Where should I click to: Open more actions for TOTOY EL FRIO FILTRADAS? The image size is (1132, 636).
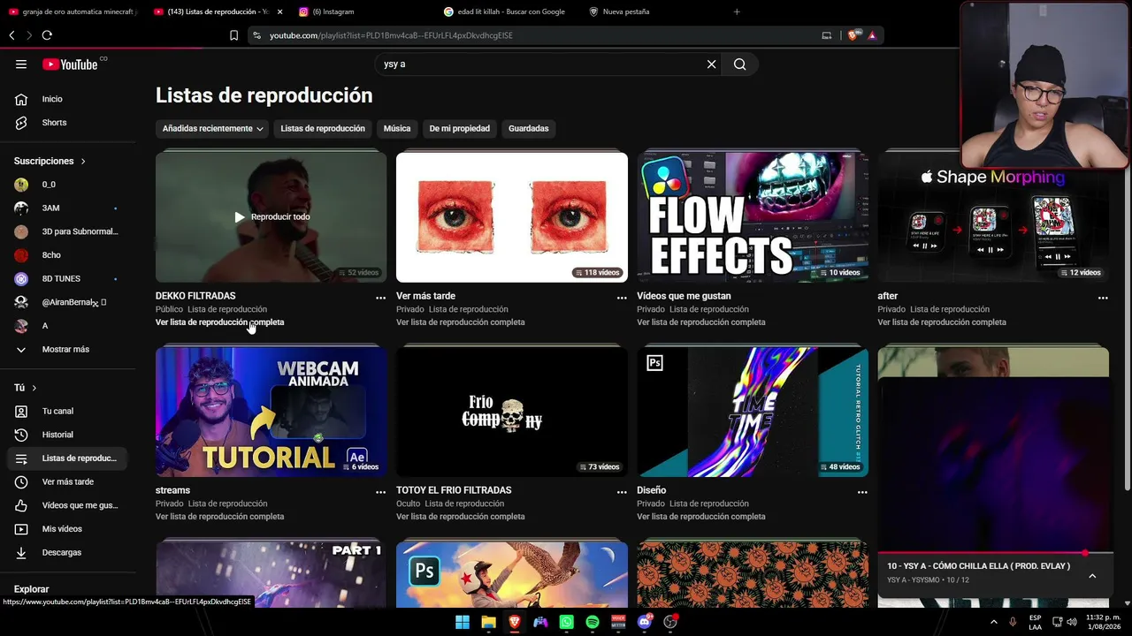pyautogui.click(x=622, y=492)
